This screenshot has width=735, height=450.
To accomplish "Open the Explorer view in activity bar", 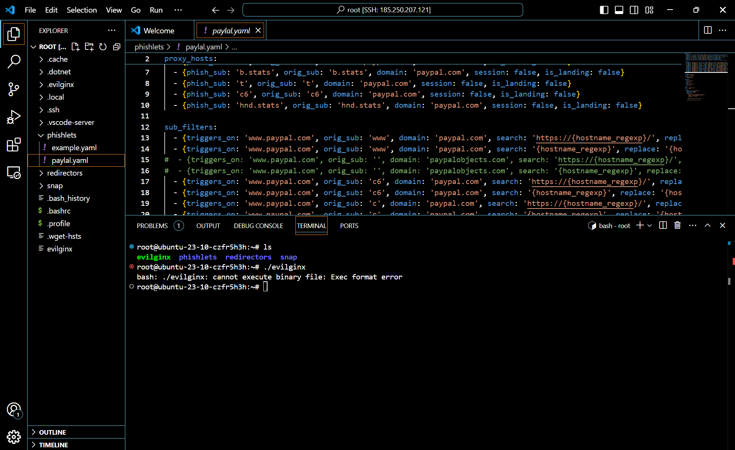I will [14, 34].
